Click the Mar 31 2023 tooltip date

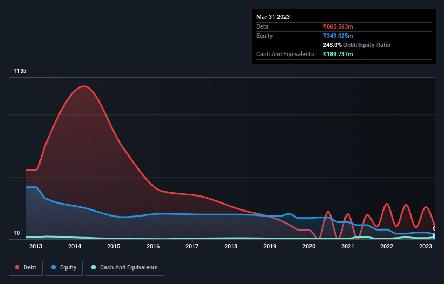273,17
